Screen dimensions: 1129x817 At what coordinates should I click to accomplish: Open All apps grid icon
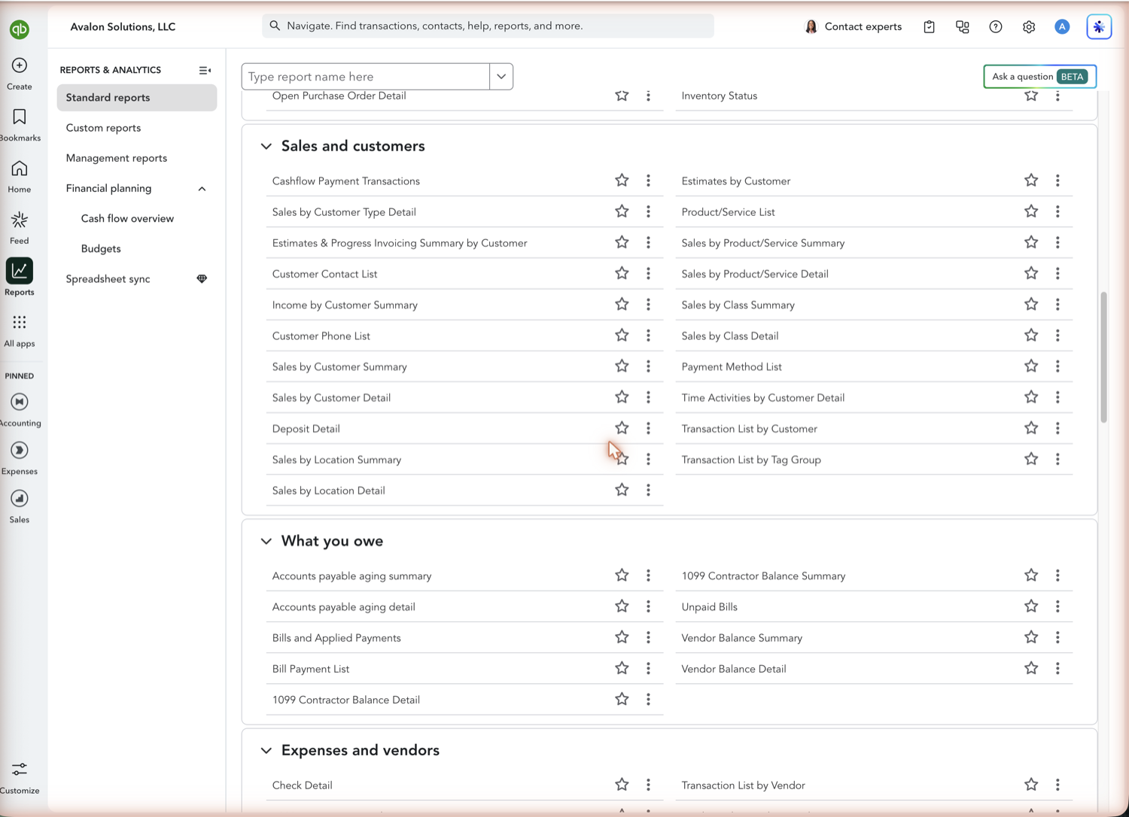tap(20, 323)
